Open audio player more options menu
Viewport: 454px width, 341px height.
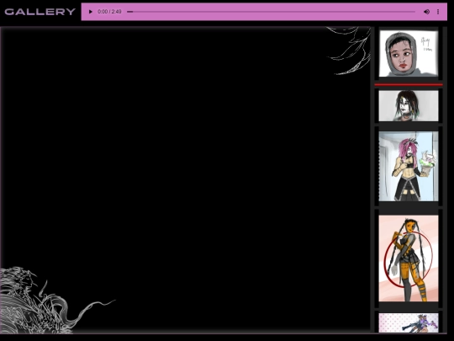438,12
